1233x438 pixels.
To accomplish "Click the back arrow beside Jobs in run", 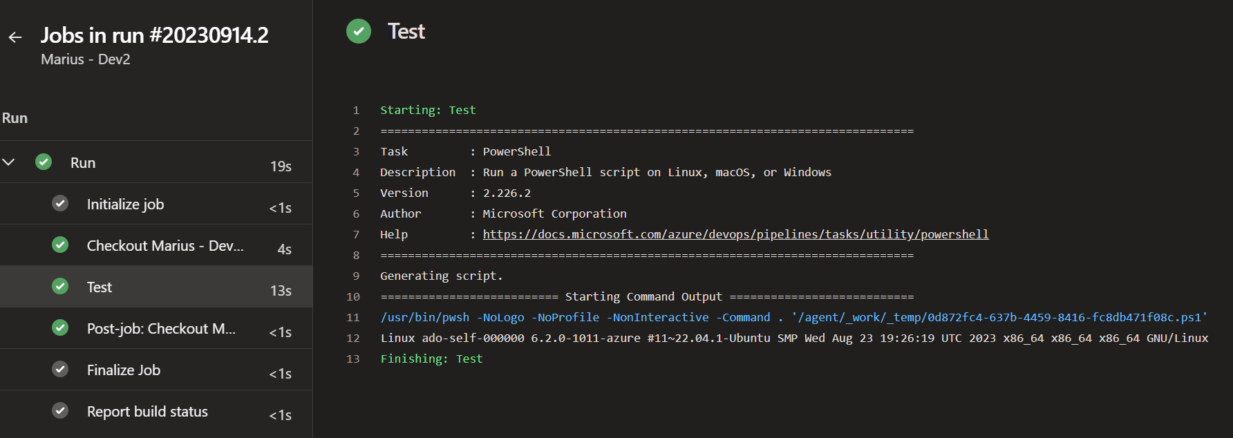I will pos(15,37).
